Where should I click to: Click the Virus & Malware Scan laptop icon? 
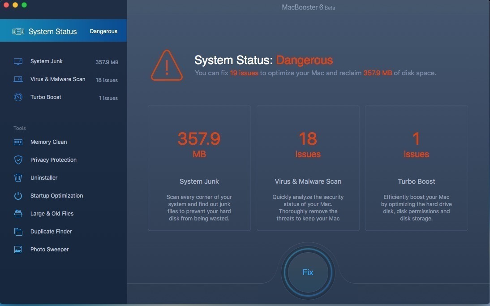click(x=18, y=79)
